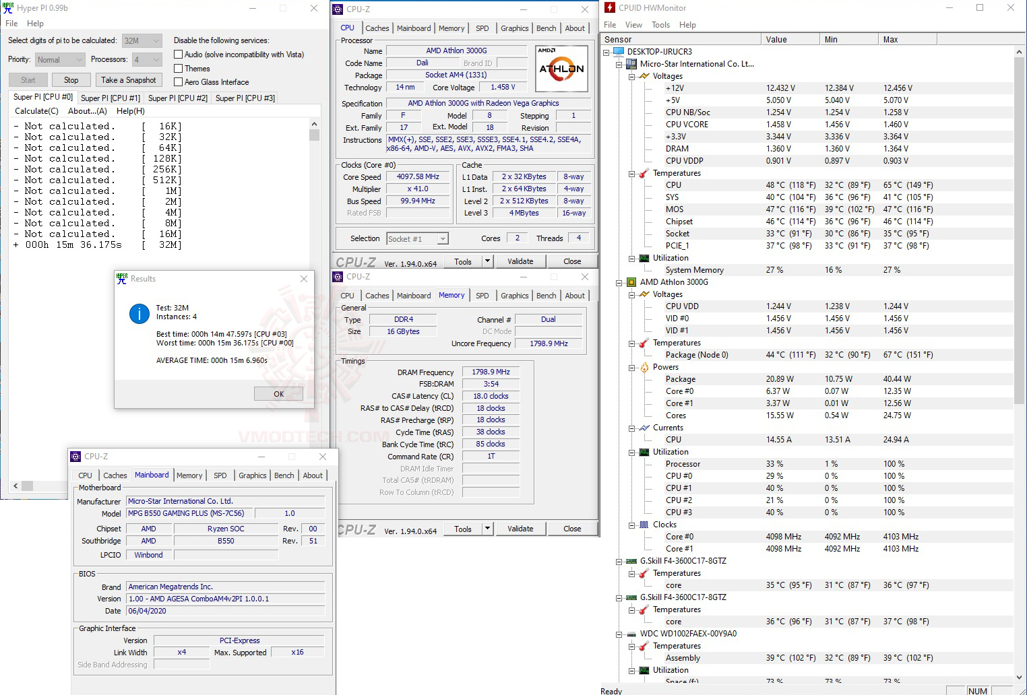This screenshot has width=1027, height=695.
Task: Collapse the WDC WD1002FAEX drive node
Action: [x=619, y=634]
